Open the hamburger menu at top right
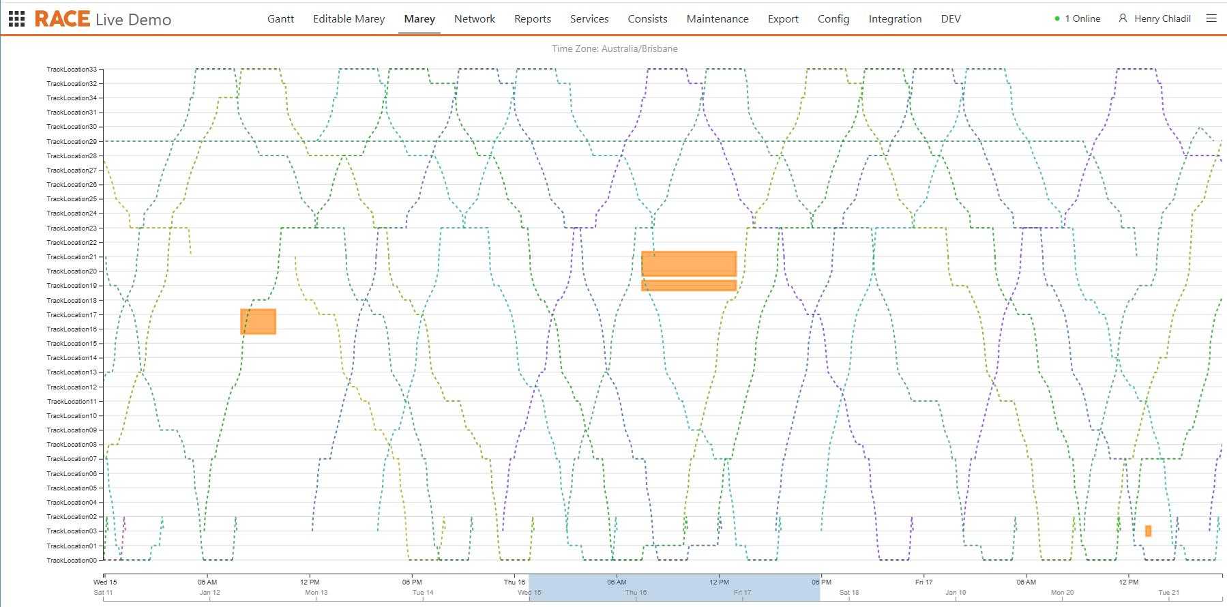The height and width of the screenshot is (607, 1227). 1211,18
